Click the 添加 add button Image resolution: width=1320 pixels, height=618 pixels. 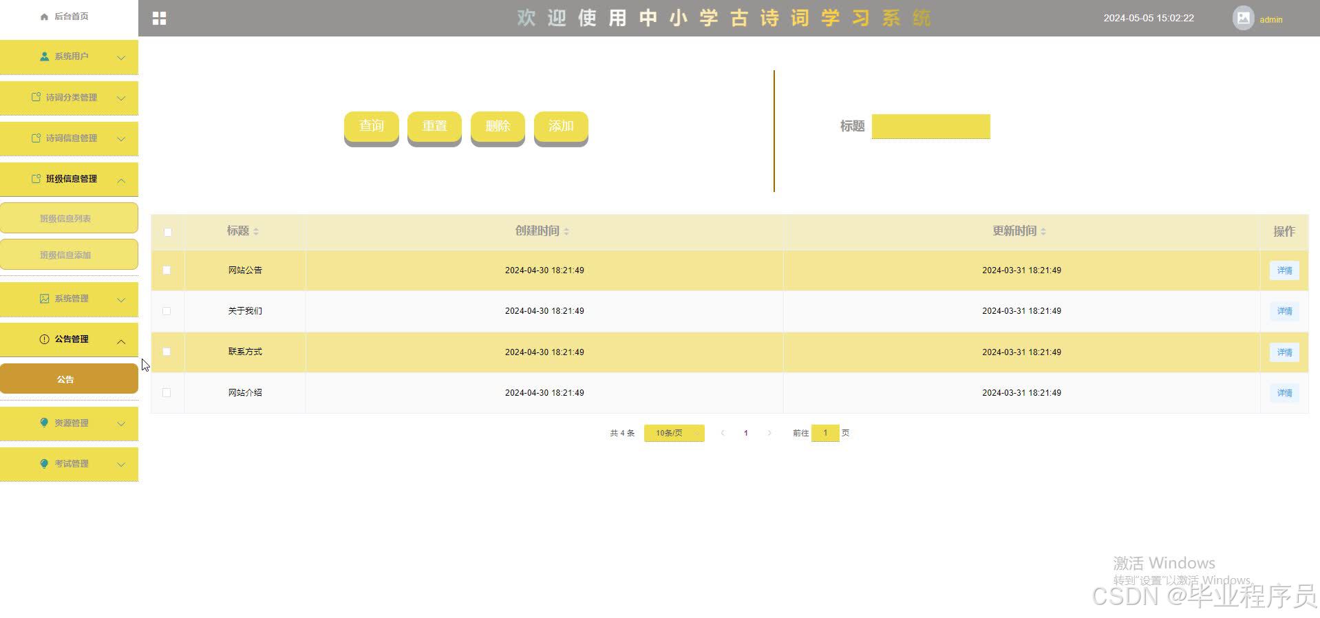coord(561,127)
